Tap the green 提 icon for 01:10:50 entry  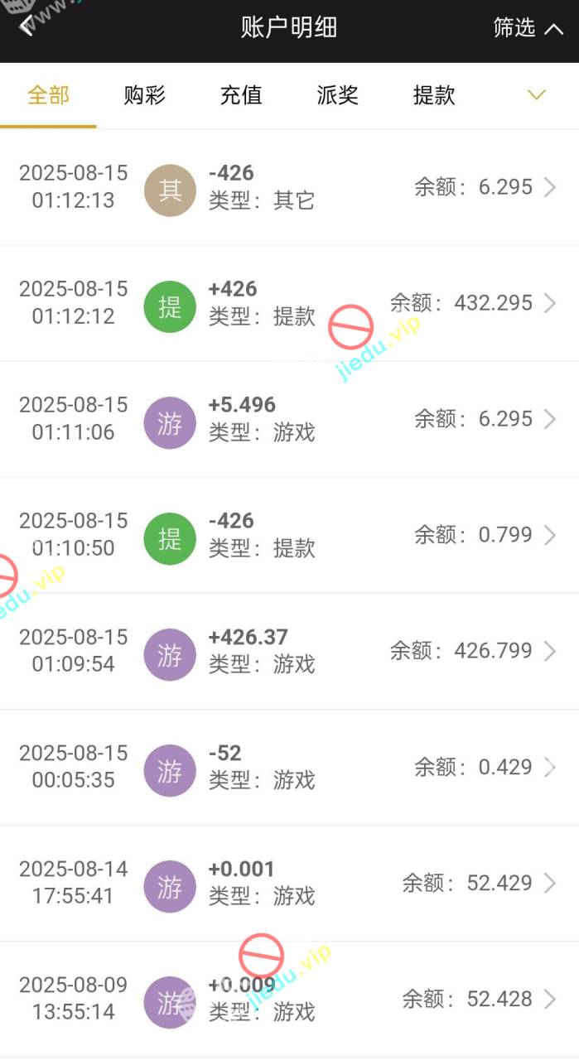(170, 538)
